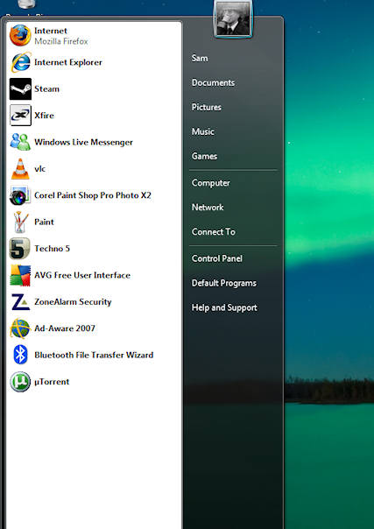The image size is (374, 529).
Task: Click the Xfire icon
Action: (20, 116)
